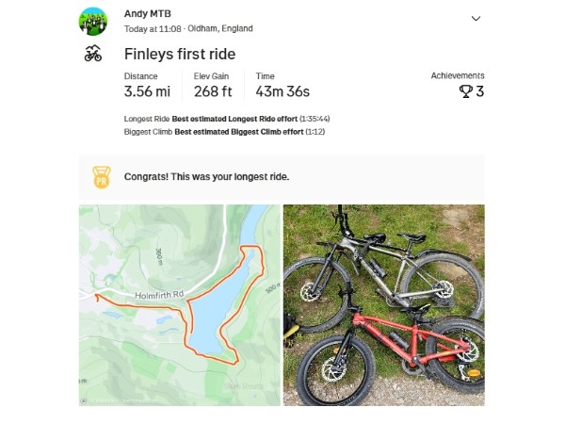
Task: Open Andy MTB's profile avatar
Action: coord(93,22)
